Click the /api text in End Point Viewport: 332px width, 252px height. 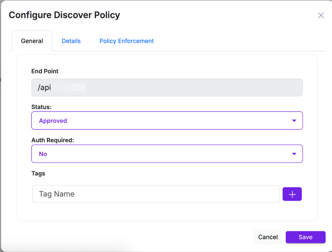[44, 87]
